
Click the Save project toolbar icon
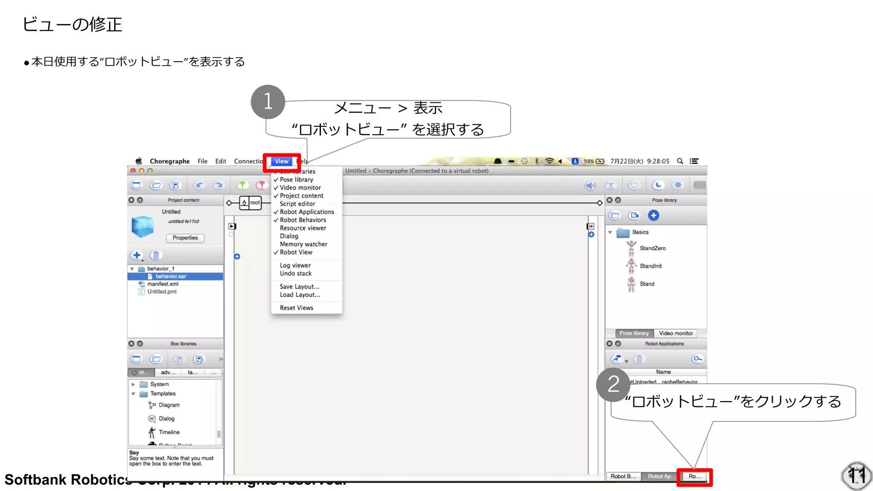coord(175,185)
